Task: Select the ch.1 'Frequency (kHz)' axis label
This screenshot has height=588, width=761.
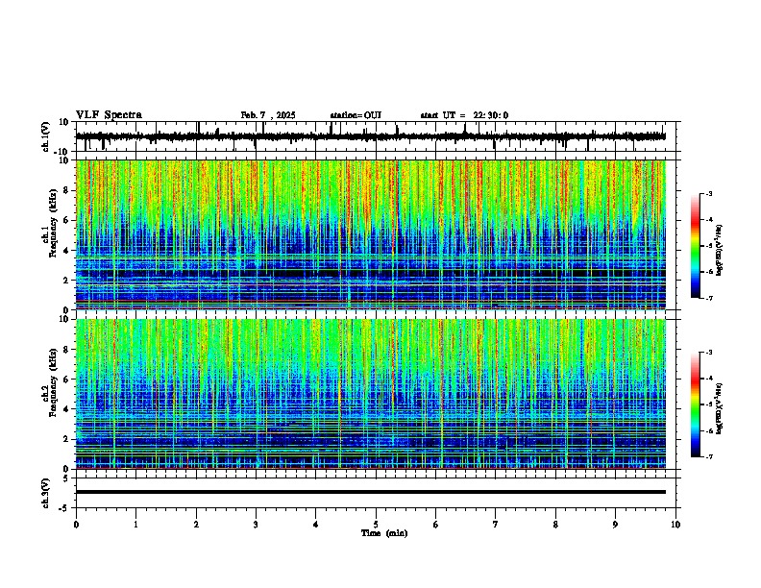Action: coord(53,223)
